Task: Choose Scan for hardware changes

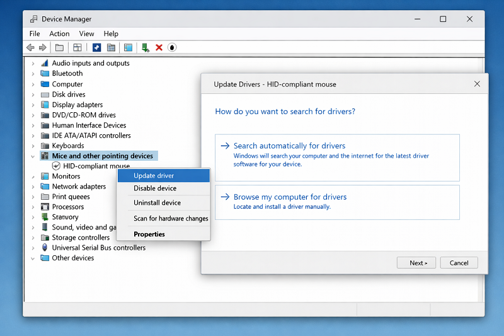Action: pyautogui.click(x=164, y=219)
